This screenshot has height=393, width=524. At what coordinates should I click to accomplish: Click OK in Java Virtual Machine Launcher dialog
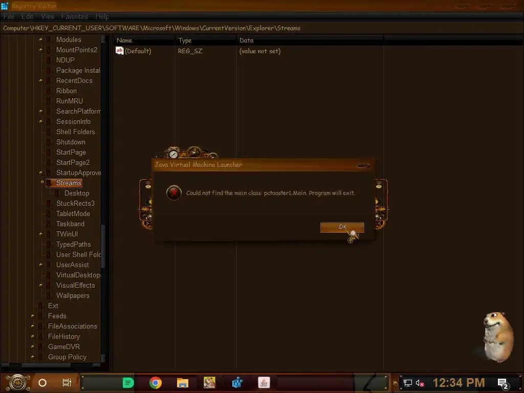coord(342,227)
